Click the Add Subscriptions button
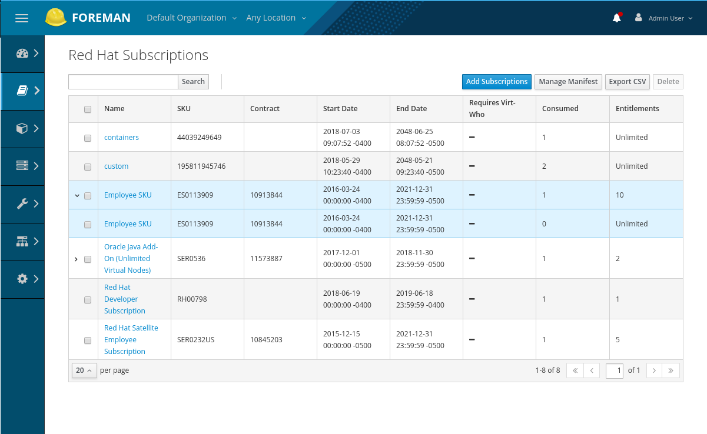707x434 pixels. (497, 82)
